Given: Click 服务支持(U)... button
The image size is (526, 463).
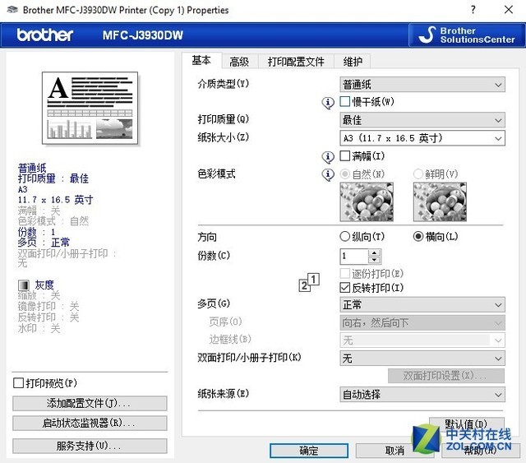Looking at the screenshot, I should point(90,446).
